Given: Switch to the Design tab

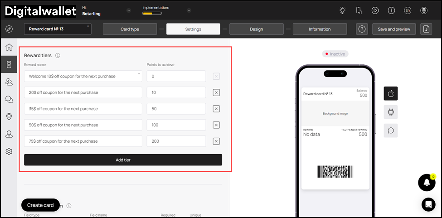Looking at the screenshot, I should [256, 29].
